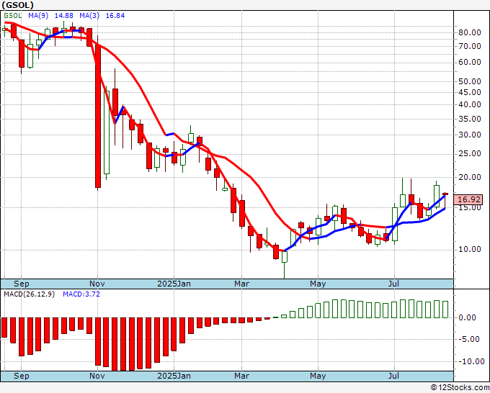490x393 pixels.
Task: Click the 80.00 price axis label
Action: point(469,32)
